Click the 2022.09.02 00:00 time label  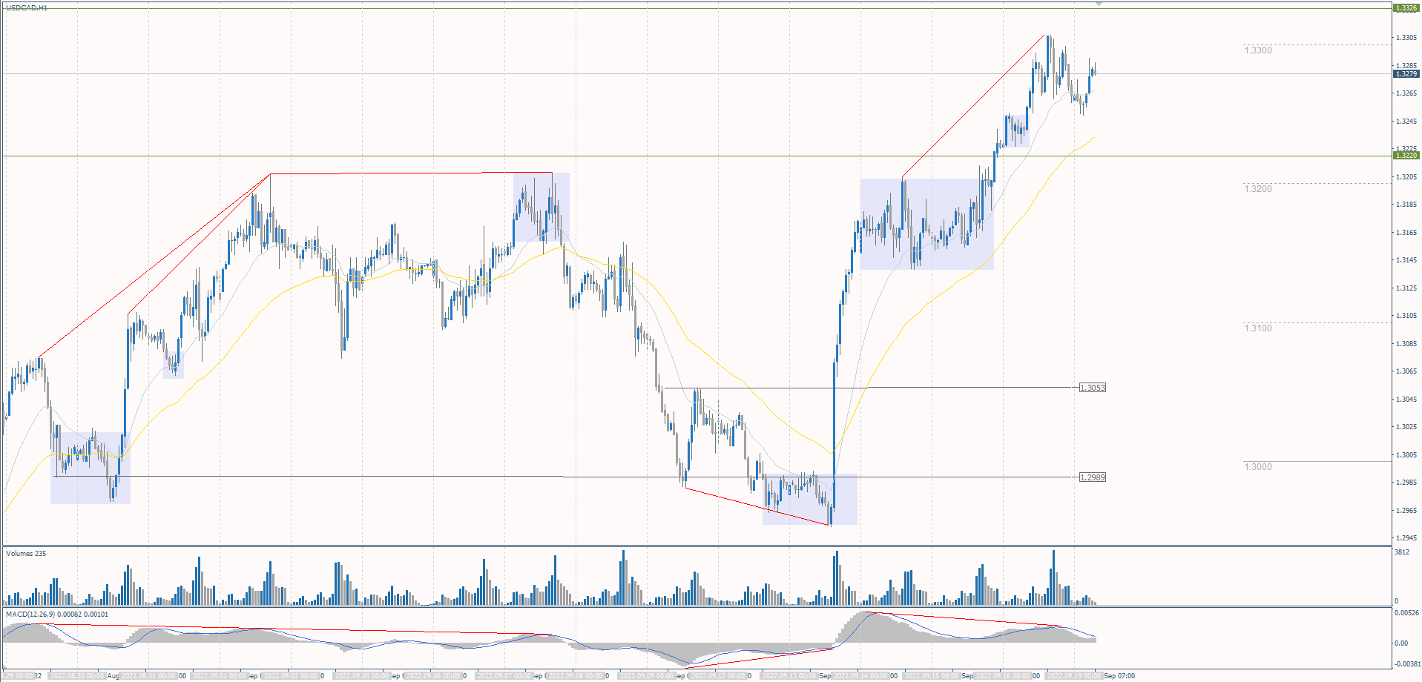click(x=292, y=676)
